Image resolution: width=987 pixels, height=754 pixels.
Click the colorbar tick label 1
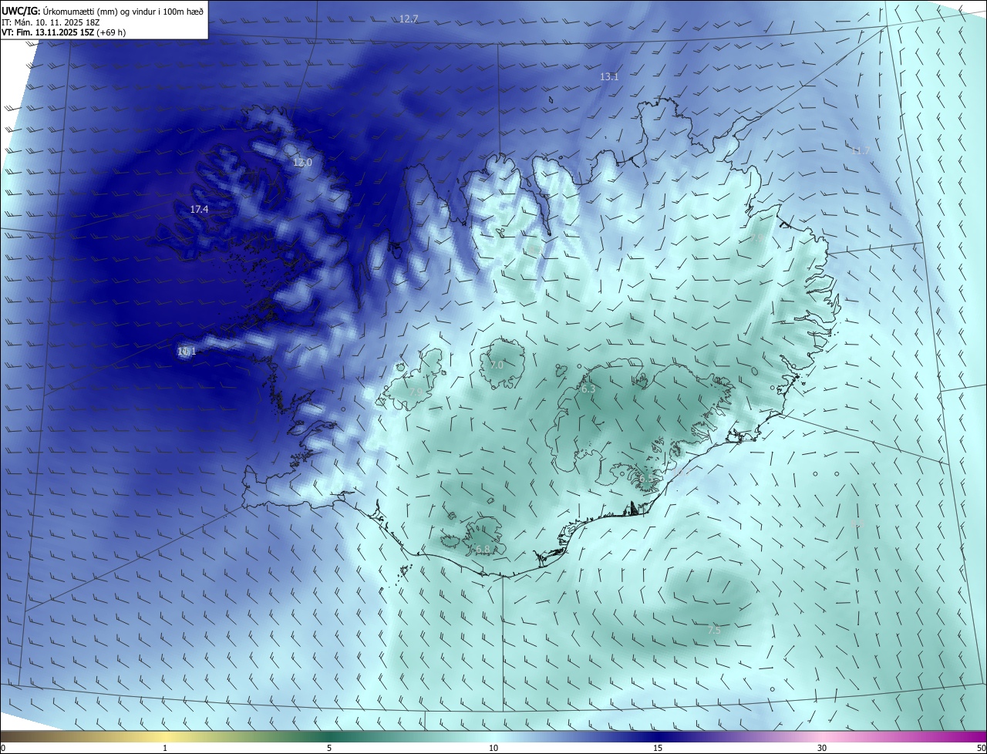click(165, 748)
